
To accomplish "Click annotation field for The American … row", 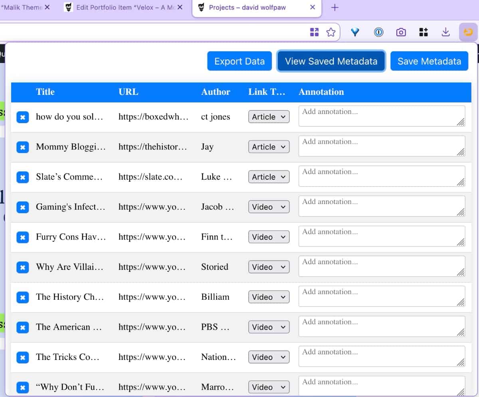I will pos(382,326).
